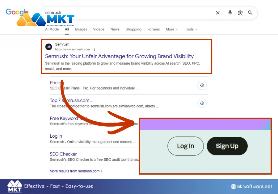The width and height of the screenshot is (278, 194).
Task: Open the Free Keyword sitelink
Action: pyautogui.click(x=69, y=118)
